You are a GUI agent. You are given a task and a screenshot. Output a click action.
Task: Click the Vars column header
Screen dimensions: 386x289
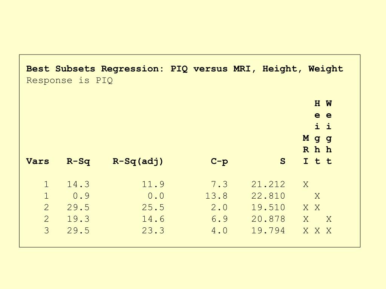tap(38, 161)
